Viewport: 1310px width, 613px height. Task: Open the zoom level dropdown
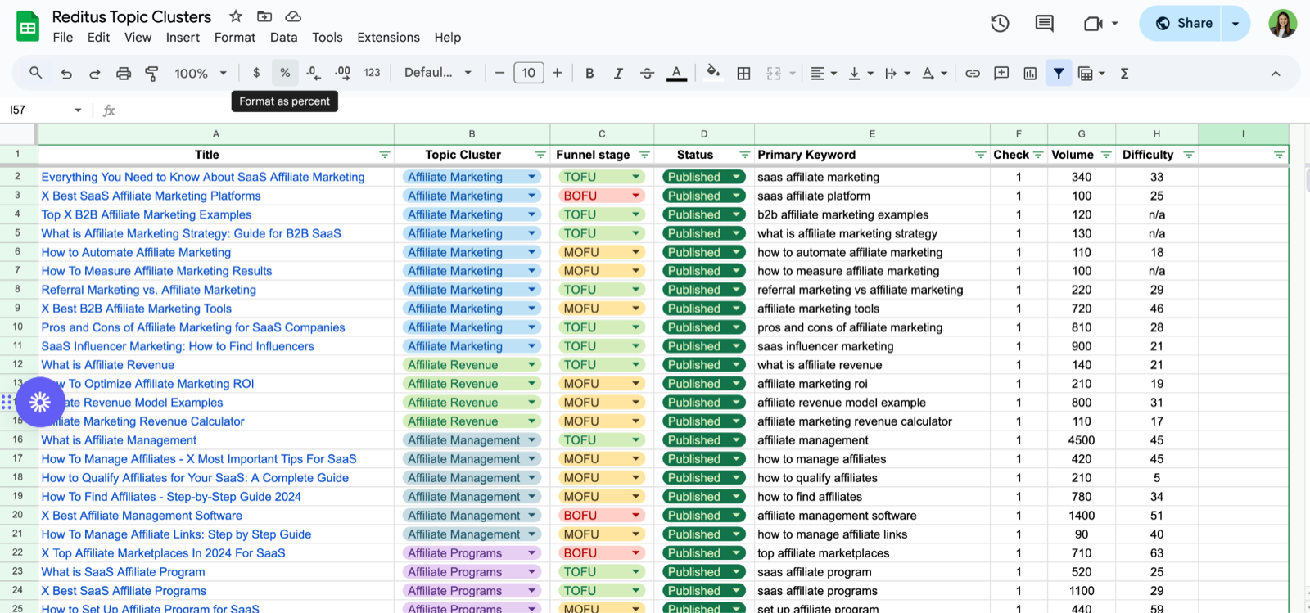coord(201,74)
